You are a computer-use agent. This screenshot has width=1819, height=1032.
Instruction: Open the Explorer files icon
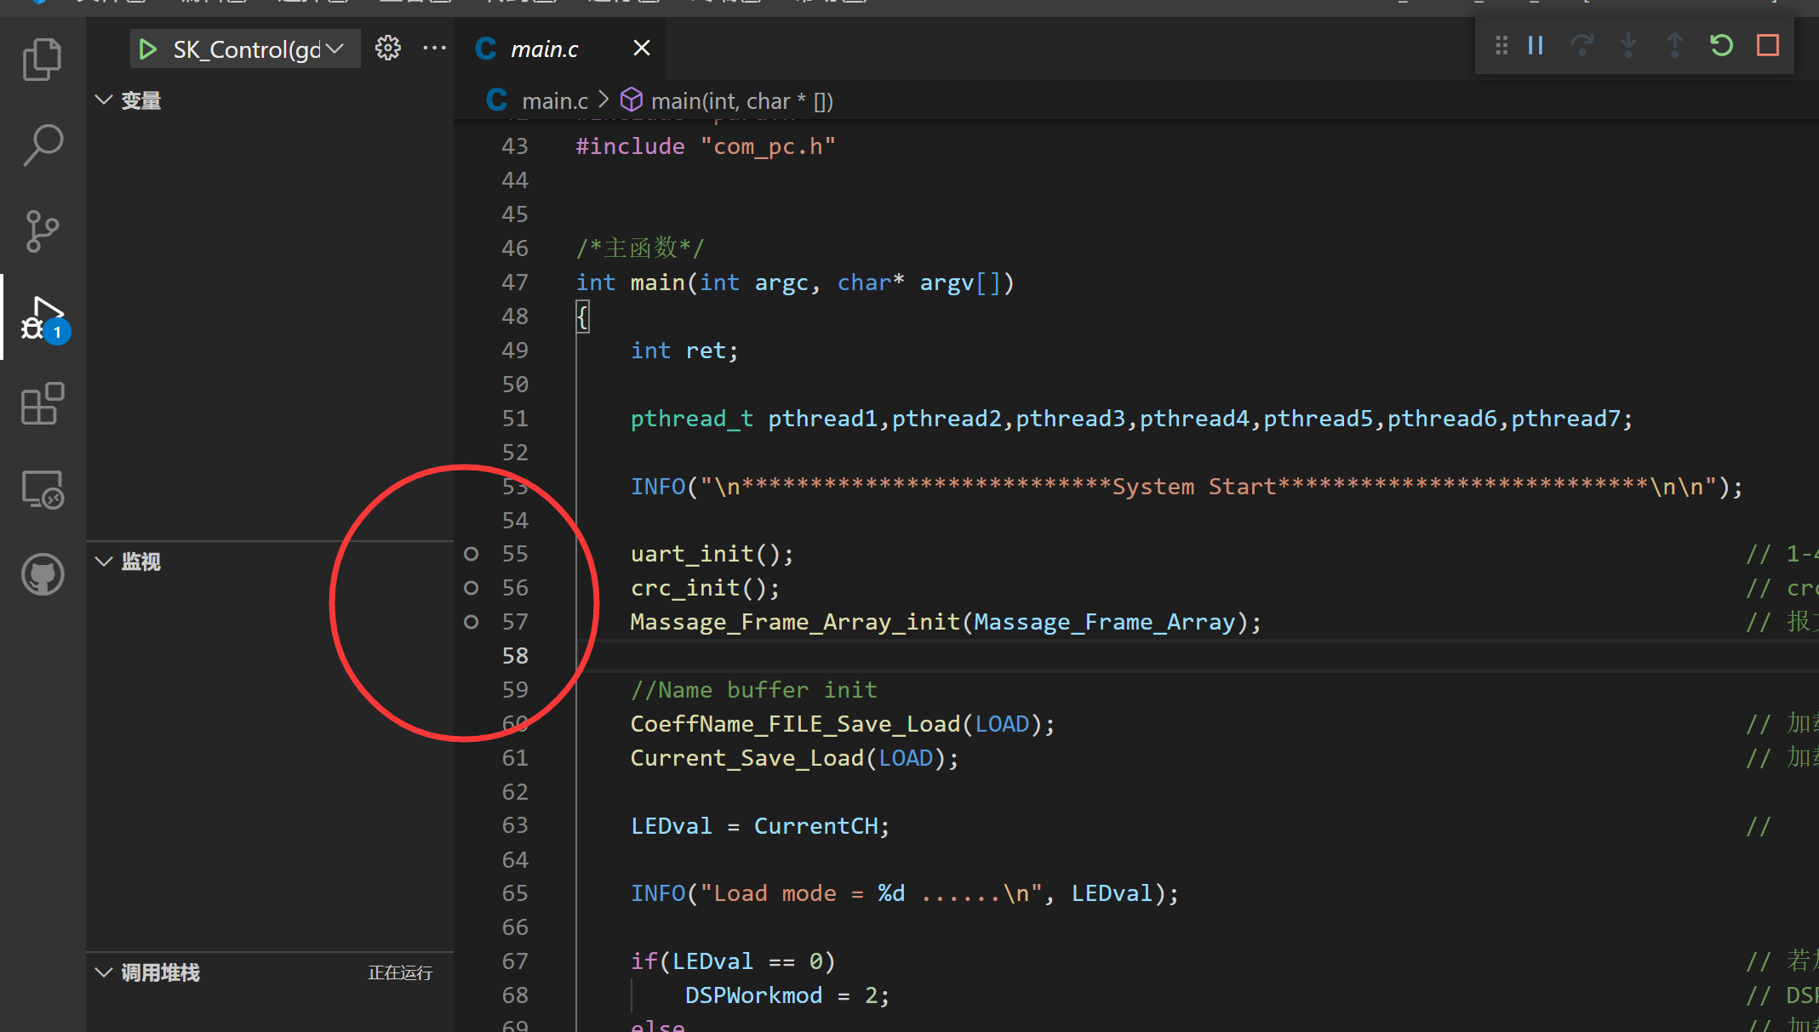coord(42,60)
